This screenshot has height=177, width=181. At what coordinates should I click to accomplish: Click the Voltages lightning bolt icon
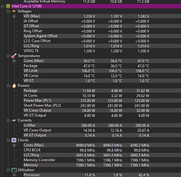click(14, 11)
